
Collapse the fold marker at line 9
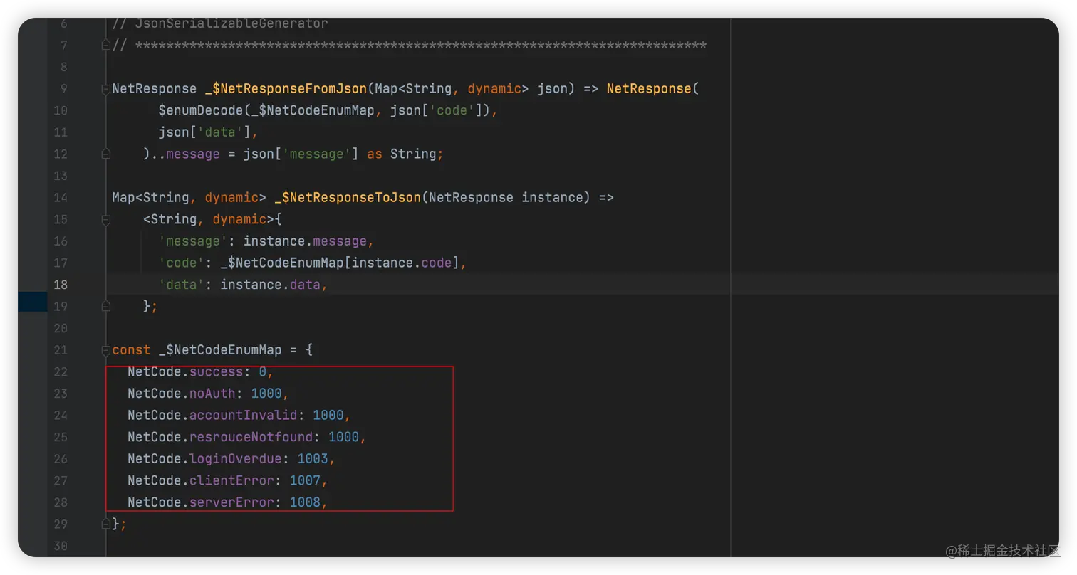tap(106, 89)
